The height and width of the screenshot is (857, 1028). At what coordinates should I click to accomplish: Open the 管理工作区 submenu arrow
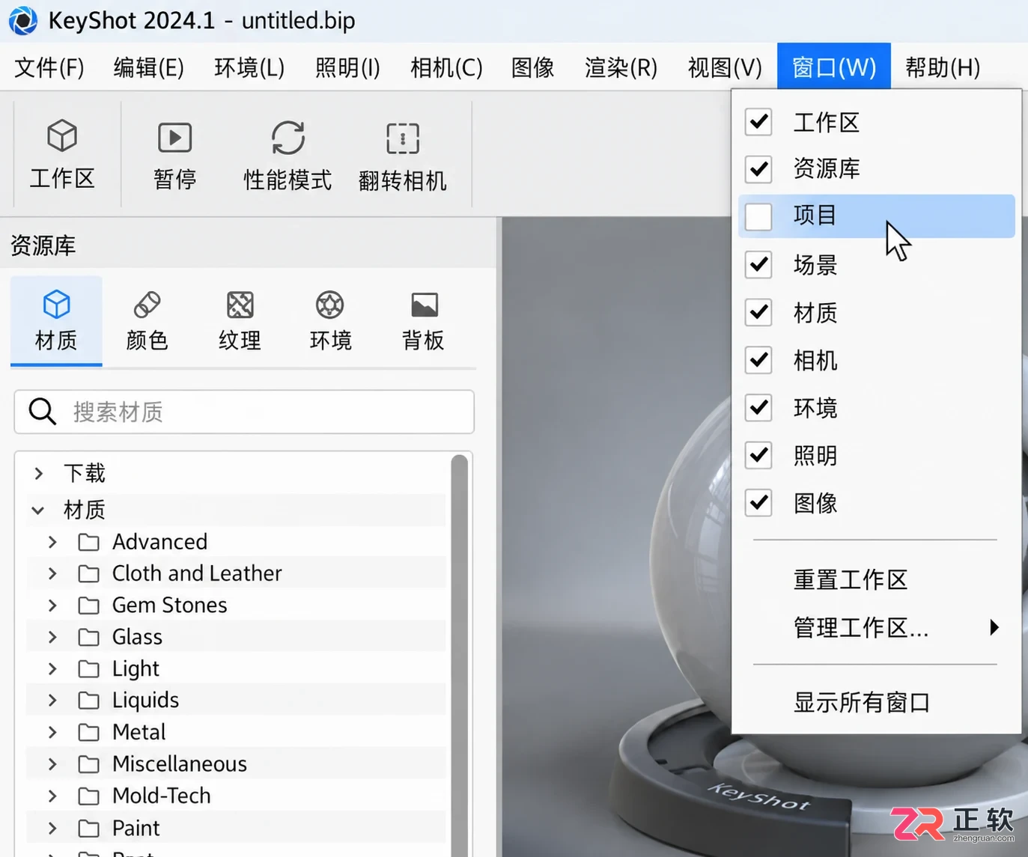(x=994, y=627)
